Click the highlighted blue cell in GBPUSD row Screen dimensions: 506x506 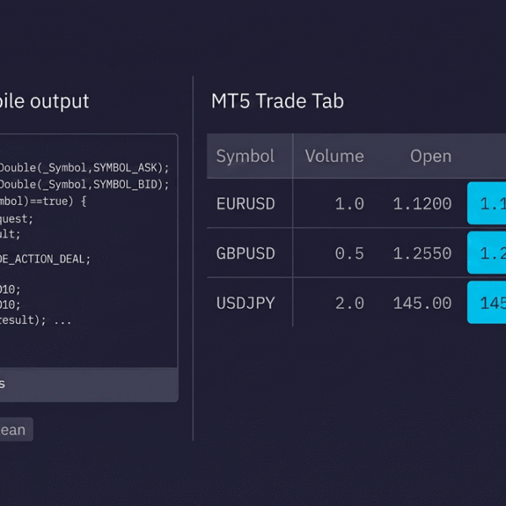click(x=487, y=253)
